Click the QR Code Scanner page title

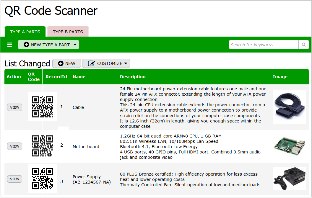tap(51, 11)
